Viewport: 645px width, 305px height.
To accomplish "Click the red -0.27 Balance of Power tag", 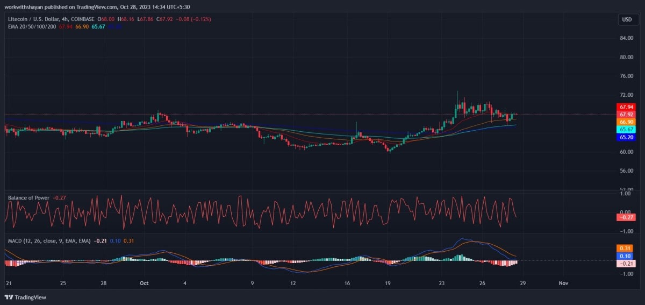I will tap(626, 217).
